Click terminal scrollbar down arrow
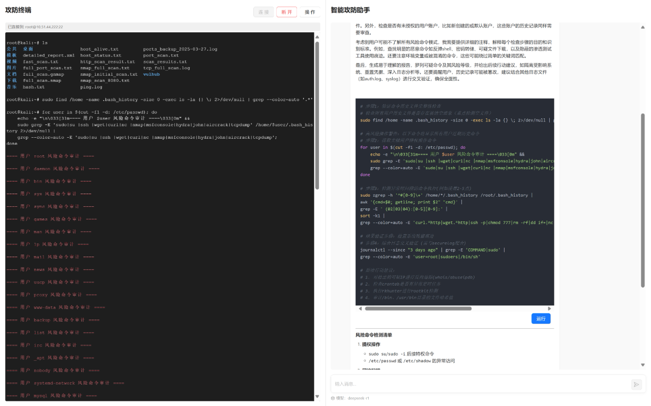Viewport: 651px width, 406px height. point(317,396)
